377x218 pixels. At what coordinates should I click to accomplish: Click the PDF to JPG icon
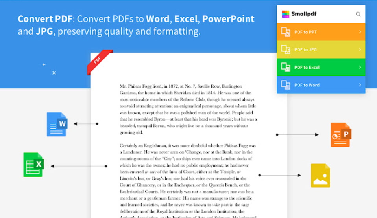pos(286,50)
